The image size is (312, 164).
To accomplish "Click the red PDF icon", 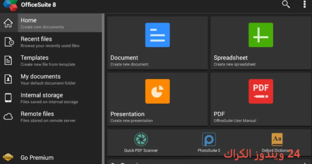I will [x=261, y=91].
